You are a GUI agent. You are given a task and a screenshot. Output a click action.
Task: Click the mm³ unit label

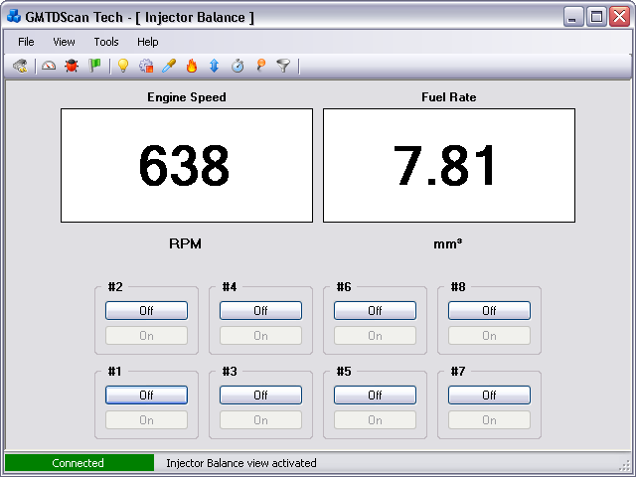[448, 243]
